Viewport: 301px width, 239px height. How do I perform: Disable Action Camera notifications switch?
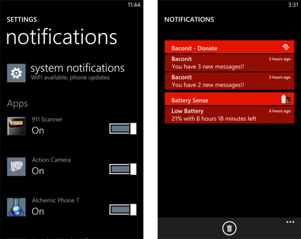(123, 169)
